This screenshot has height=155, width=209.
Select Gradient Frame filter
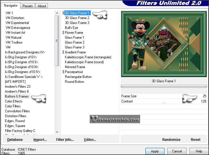75,52
